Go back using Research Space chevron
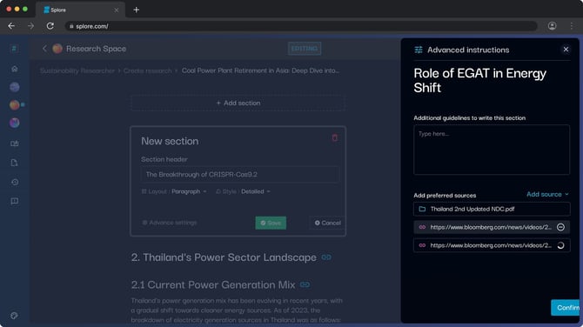 [x=44, y=49]
